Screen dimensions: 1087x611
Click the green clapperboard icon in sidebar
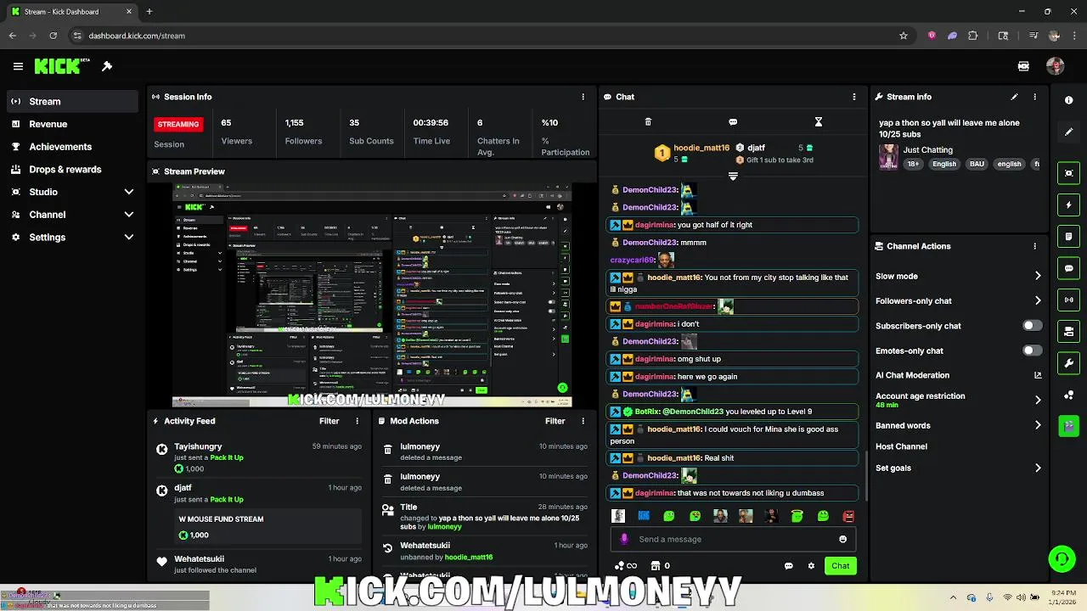pyautogui.click(x=1069, y=426)
